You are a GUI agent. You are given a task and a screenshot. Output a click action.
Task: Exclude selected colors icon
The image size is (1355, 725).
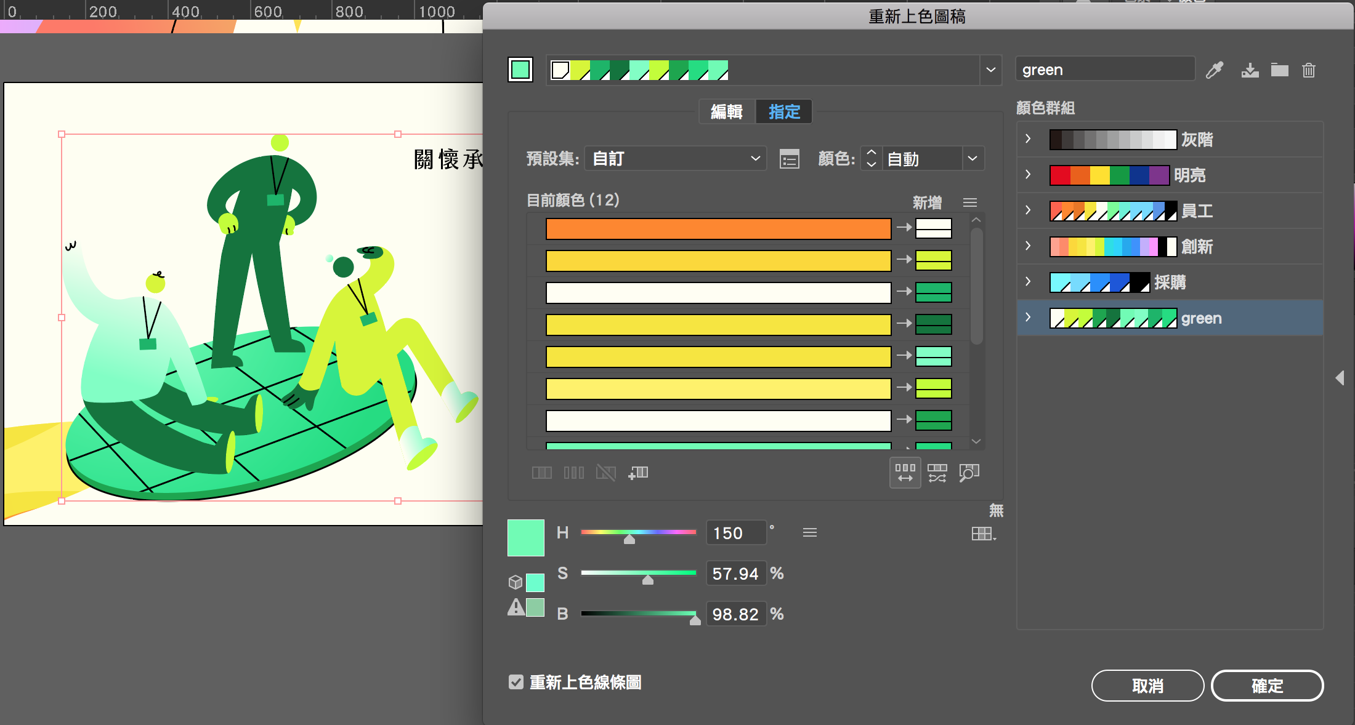[x=606, y=473]
